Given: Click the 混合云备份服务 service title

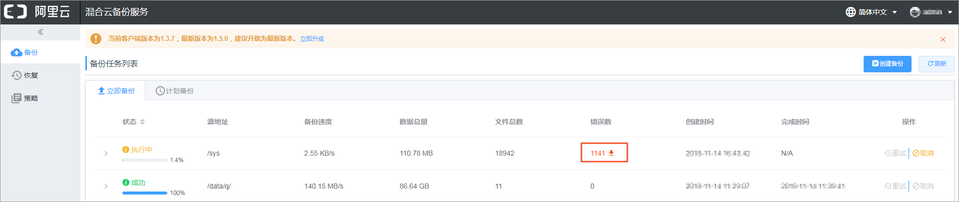Looking at the screenshot, I should pyautogui.click(x=117, y=11).
